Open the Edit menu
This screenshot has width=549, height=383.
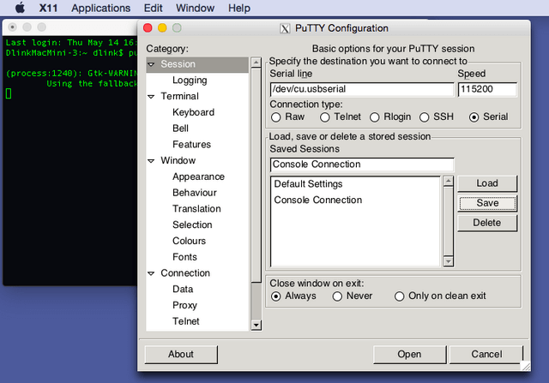point(153,8)
